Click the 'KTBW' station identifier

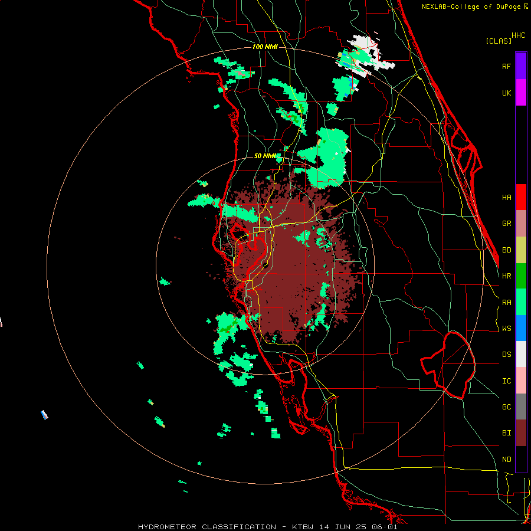(x=303, y=527)
